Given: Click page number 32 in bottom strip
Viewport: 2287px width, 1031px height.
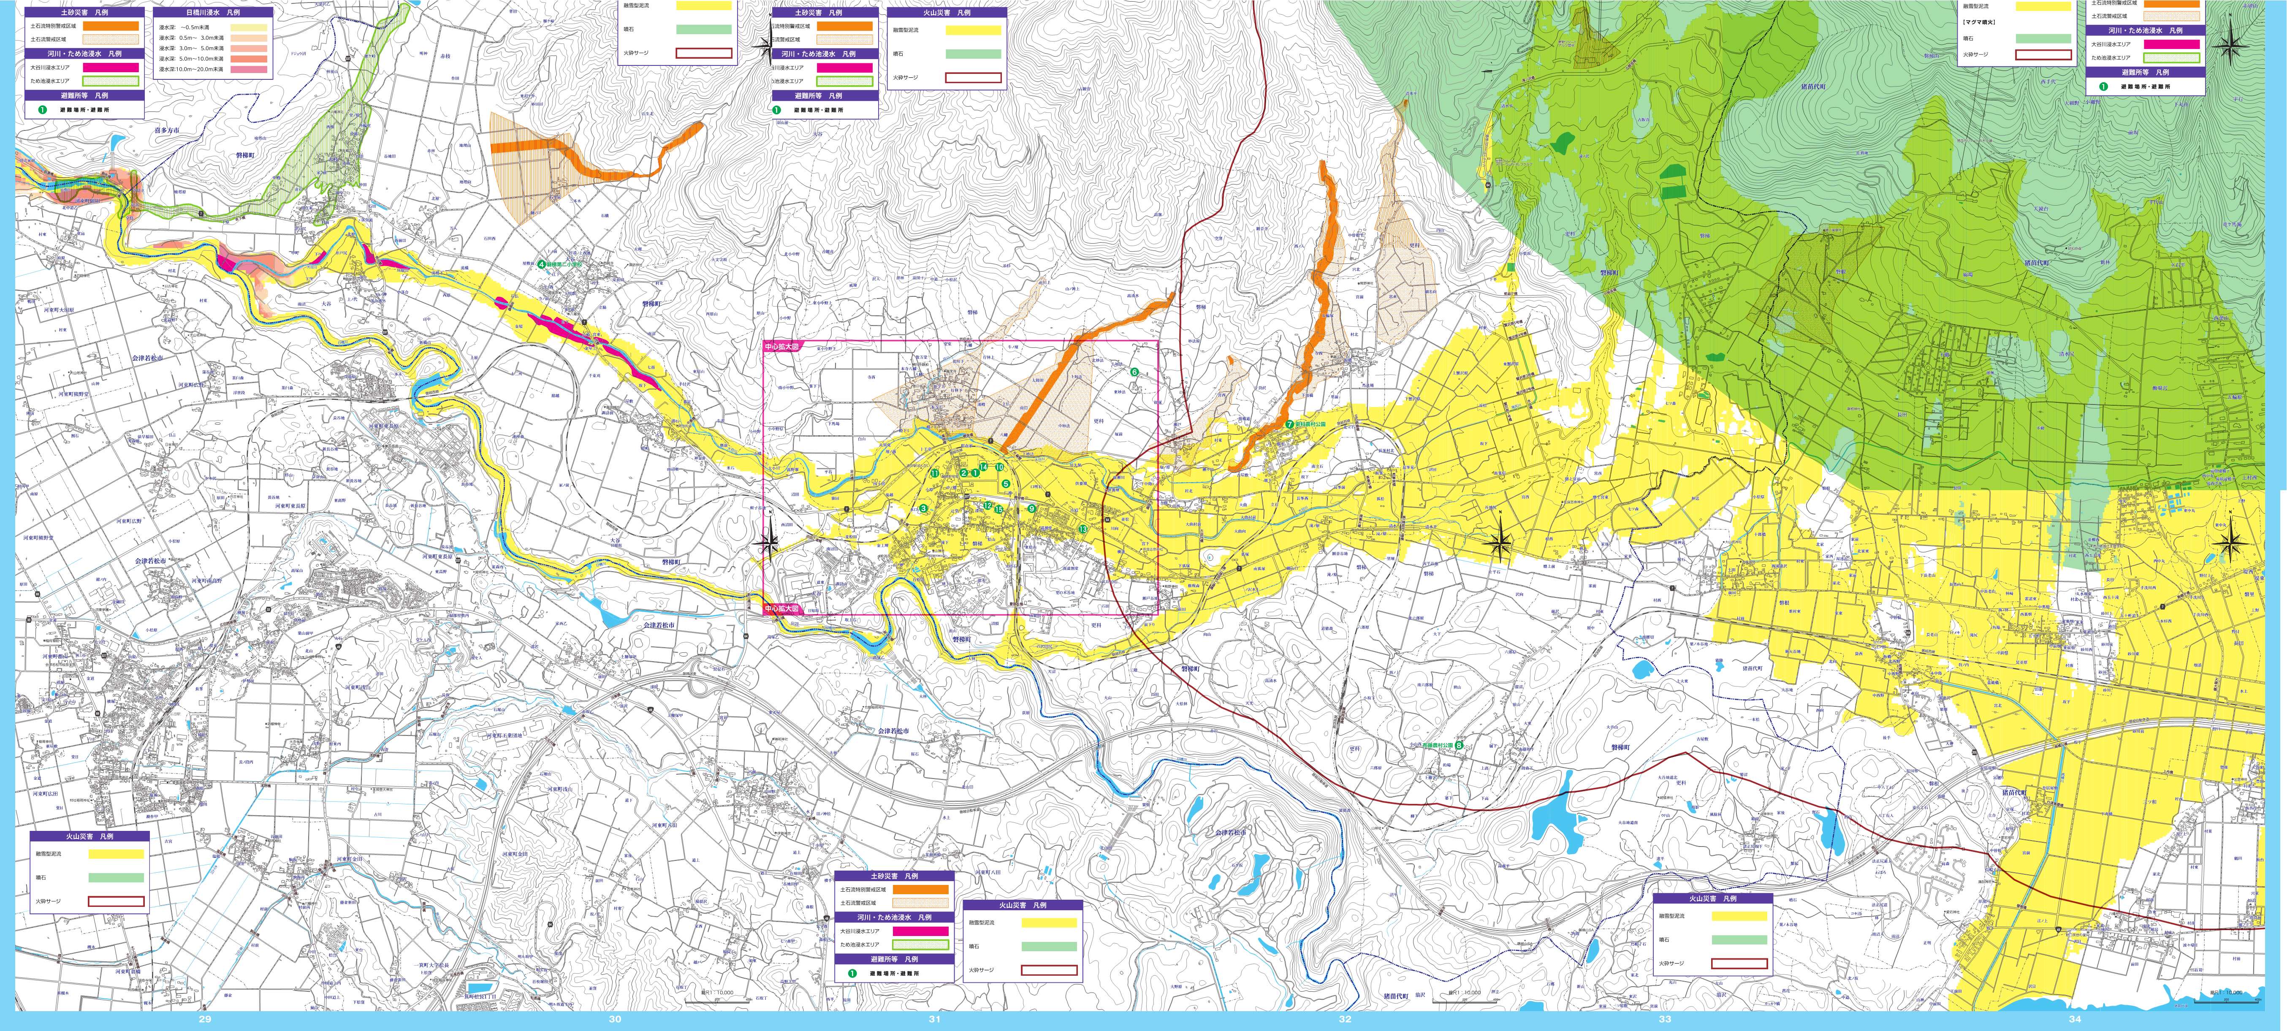Looking at the screenshot, I should [1345, 1020].
